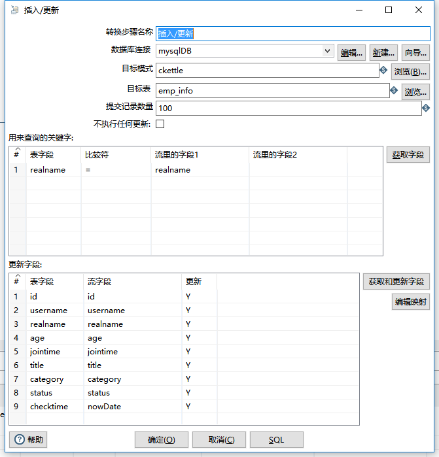Click the 编辑... database connection button

pyautogui.click(x=351, y=53)
